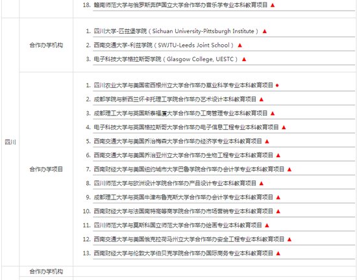Click red triangle after SWJTU-Leeds Joint School

240,45
